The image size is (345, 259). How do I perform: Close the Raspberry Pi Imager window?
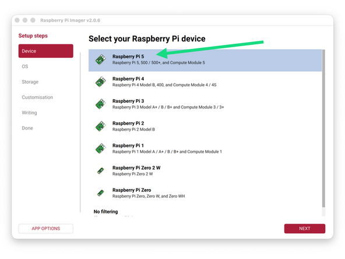pyautogui.click(x=17, y=20)
